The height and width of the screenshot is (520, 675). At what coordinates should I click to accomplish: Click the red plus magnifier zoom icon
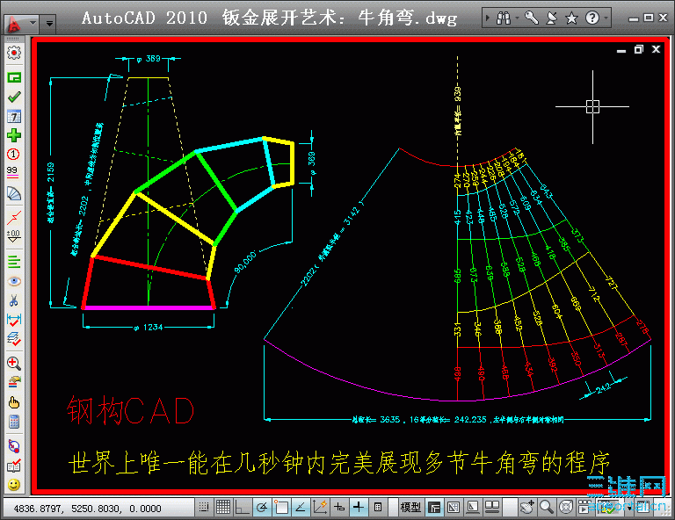[14, 364]
